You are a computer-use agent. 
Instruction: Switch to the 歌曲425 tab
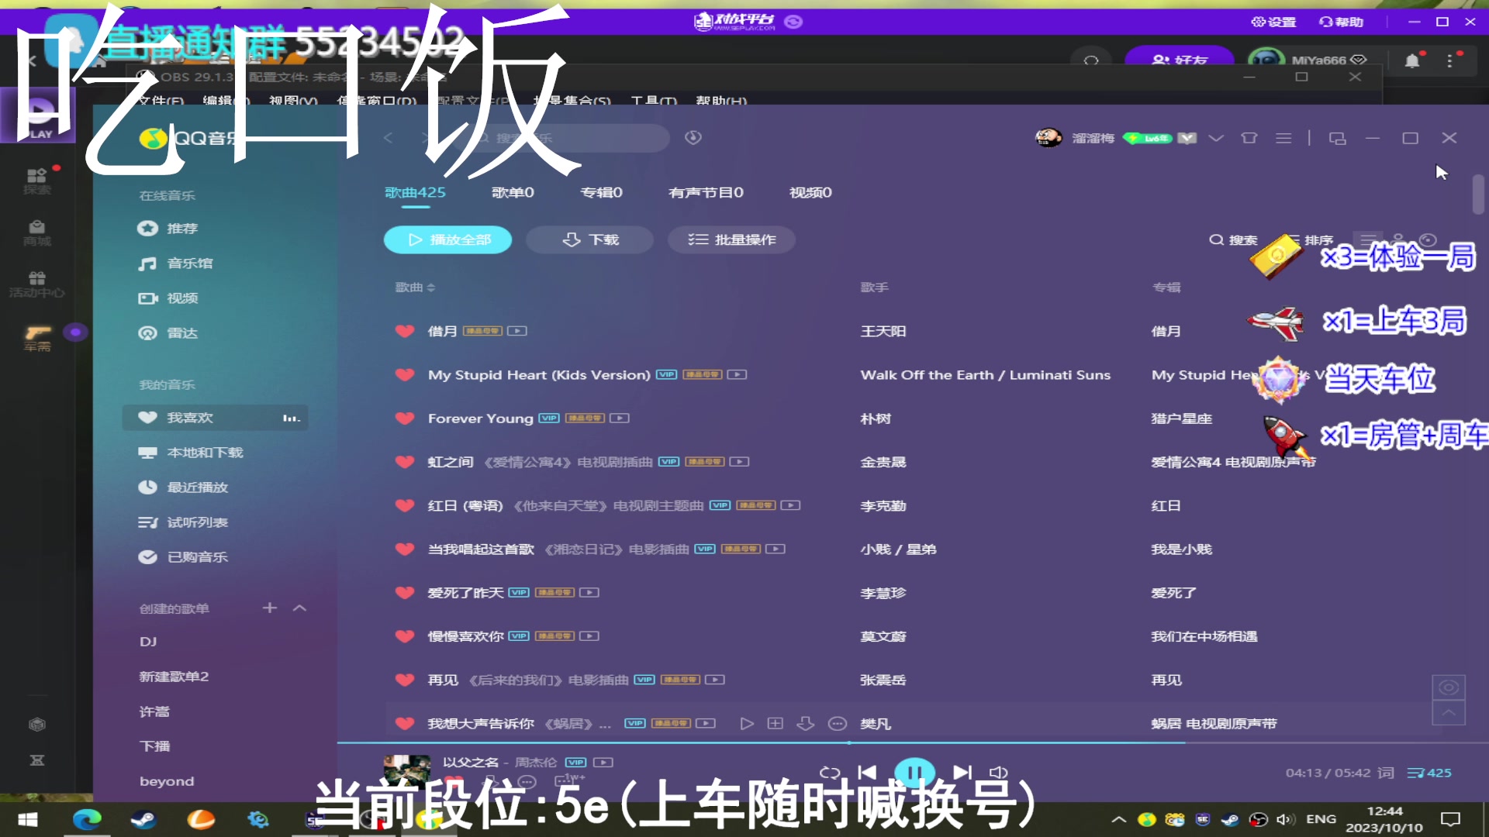tap(415, 192)
